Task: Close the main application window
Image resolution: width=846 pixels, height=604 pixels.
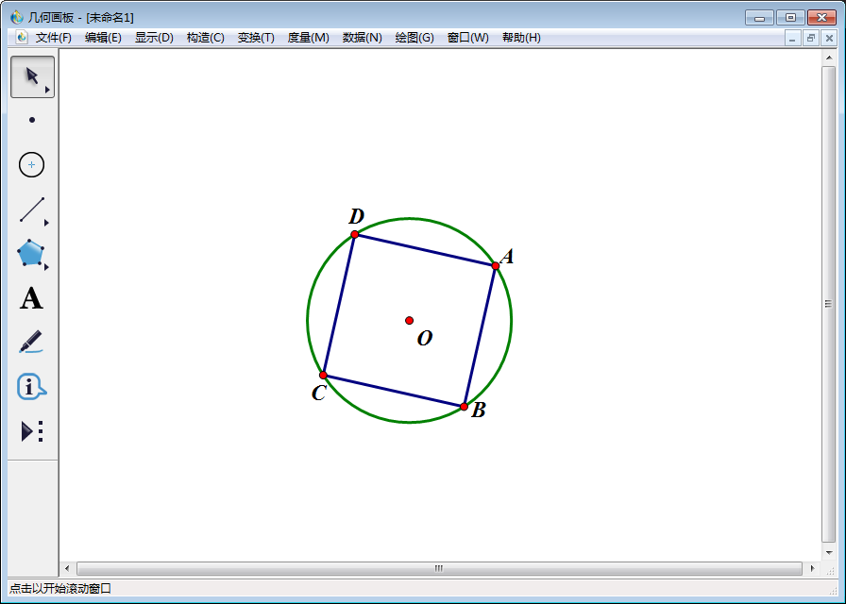Action: [821, 18]
